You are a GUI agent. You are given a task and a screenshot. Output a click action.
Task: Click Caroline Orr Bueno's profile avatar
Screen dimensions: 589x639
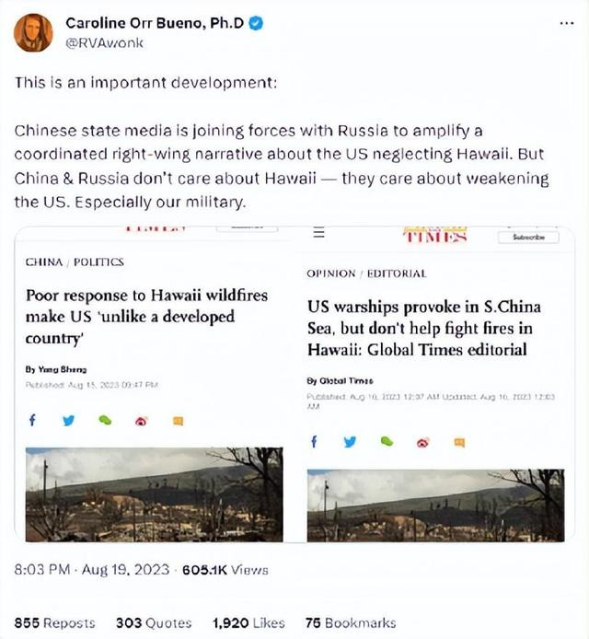point(33,32)
